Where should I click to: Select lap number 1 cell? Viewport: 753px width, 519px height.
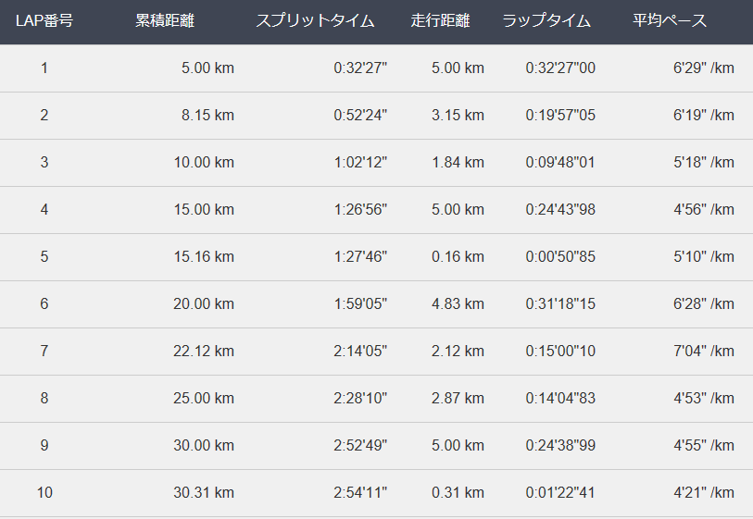[x=44, y=68]
